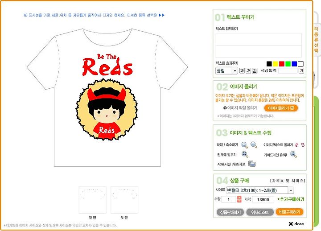The height and width of the screenshot is (231, 321).
Task: Open the T-shirt type selection side tab
Action: coord(316,40)
